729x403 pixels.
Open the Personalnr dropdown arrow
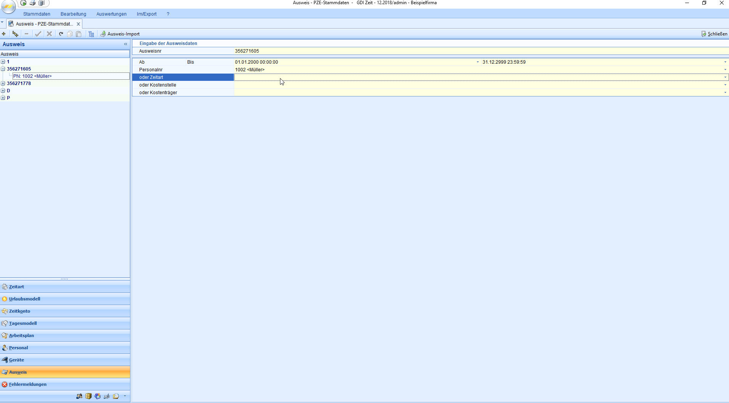725,70
